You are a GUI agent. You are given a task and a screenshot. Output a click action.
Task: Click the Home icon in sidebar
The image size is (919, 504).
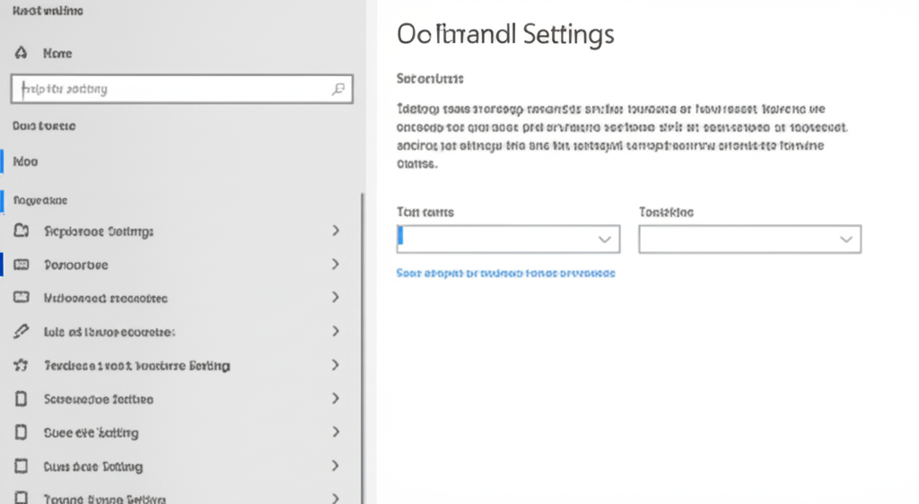(22, 53)
